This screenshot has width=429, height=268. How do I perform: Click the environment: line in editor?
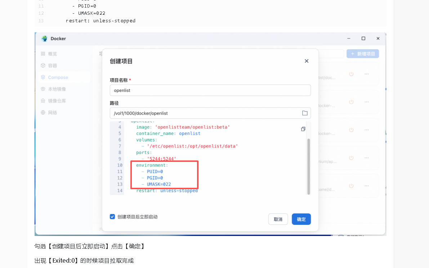pyautogui.click(x=152, y=165)
